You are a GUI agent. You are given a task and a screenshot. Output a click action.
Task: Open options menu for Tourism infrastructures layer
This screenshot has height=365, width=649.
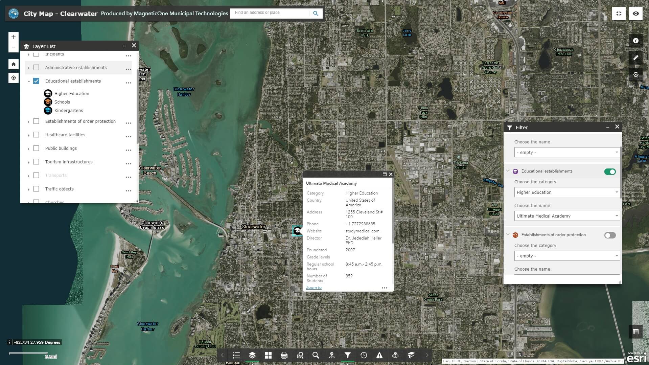pyautogui.click(x=128, y=163)
